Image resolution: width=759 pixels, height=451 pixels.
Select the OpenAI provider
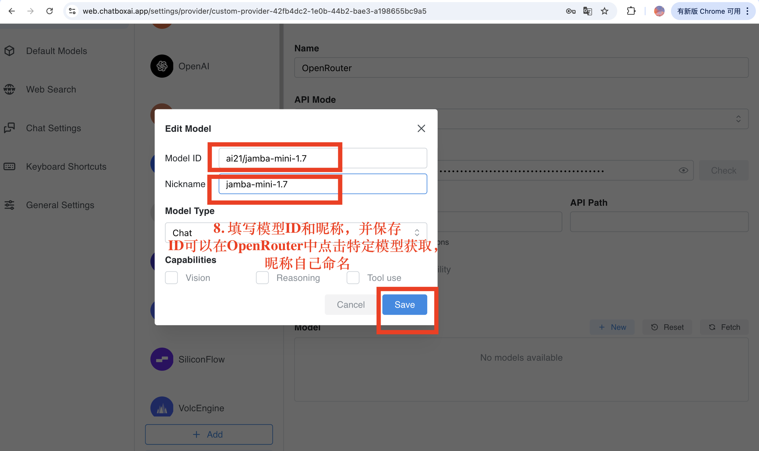click(x=194, y=66)
